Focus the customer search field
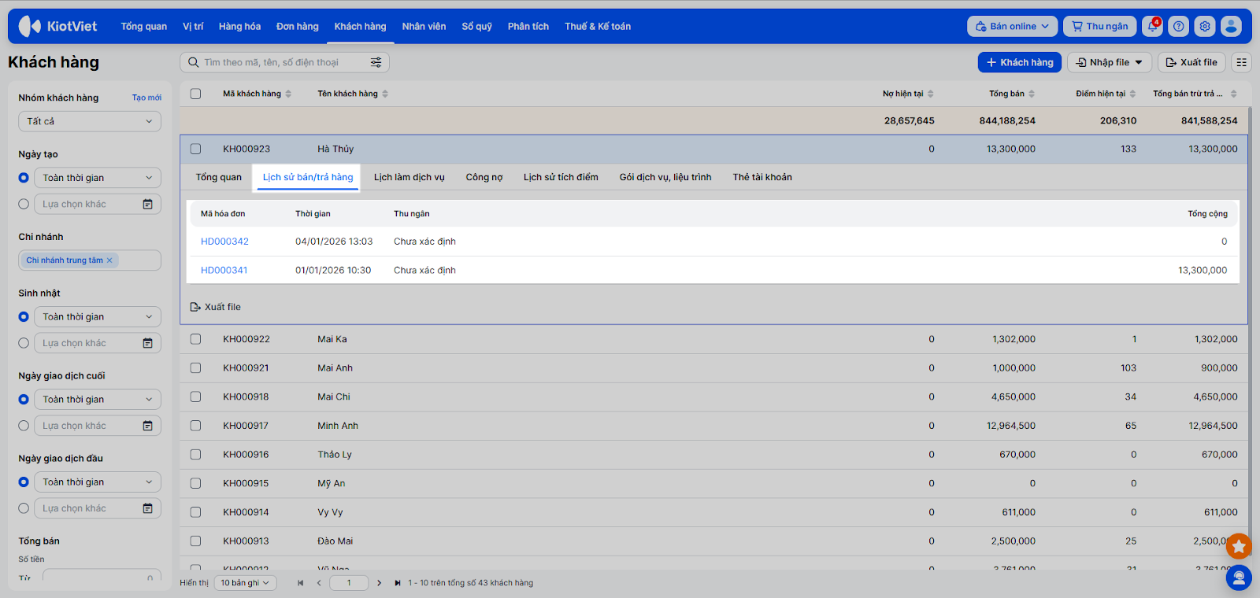 point(284,62)
